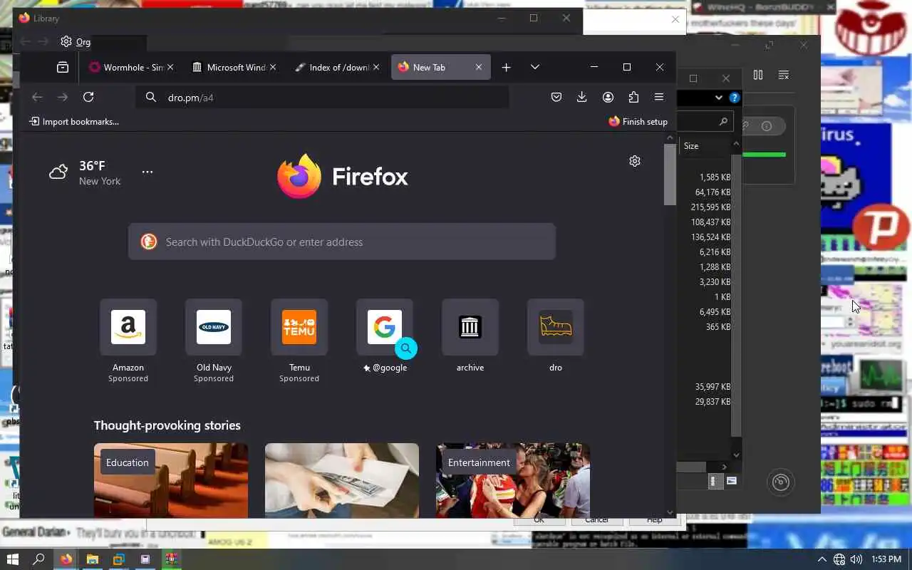
Task: Click the search magnifier in Explorer window
Action: tap(723, 122)
